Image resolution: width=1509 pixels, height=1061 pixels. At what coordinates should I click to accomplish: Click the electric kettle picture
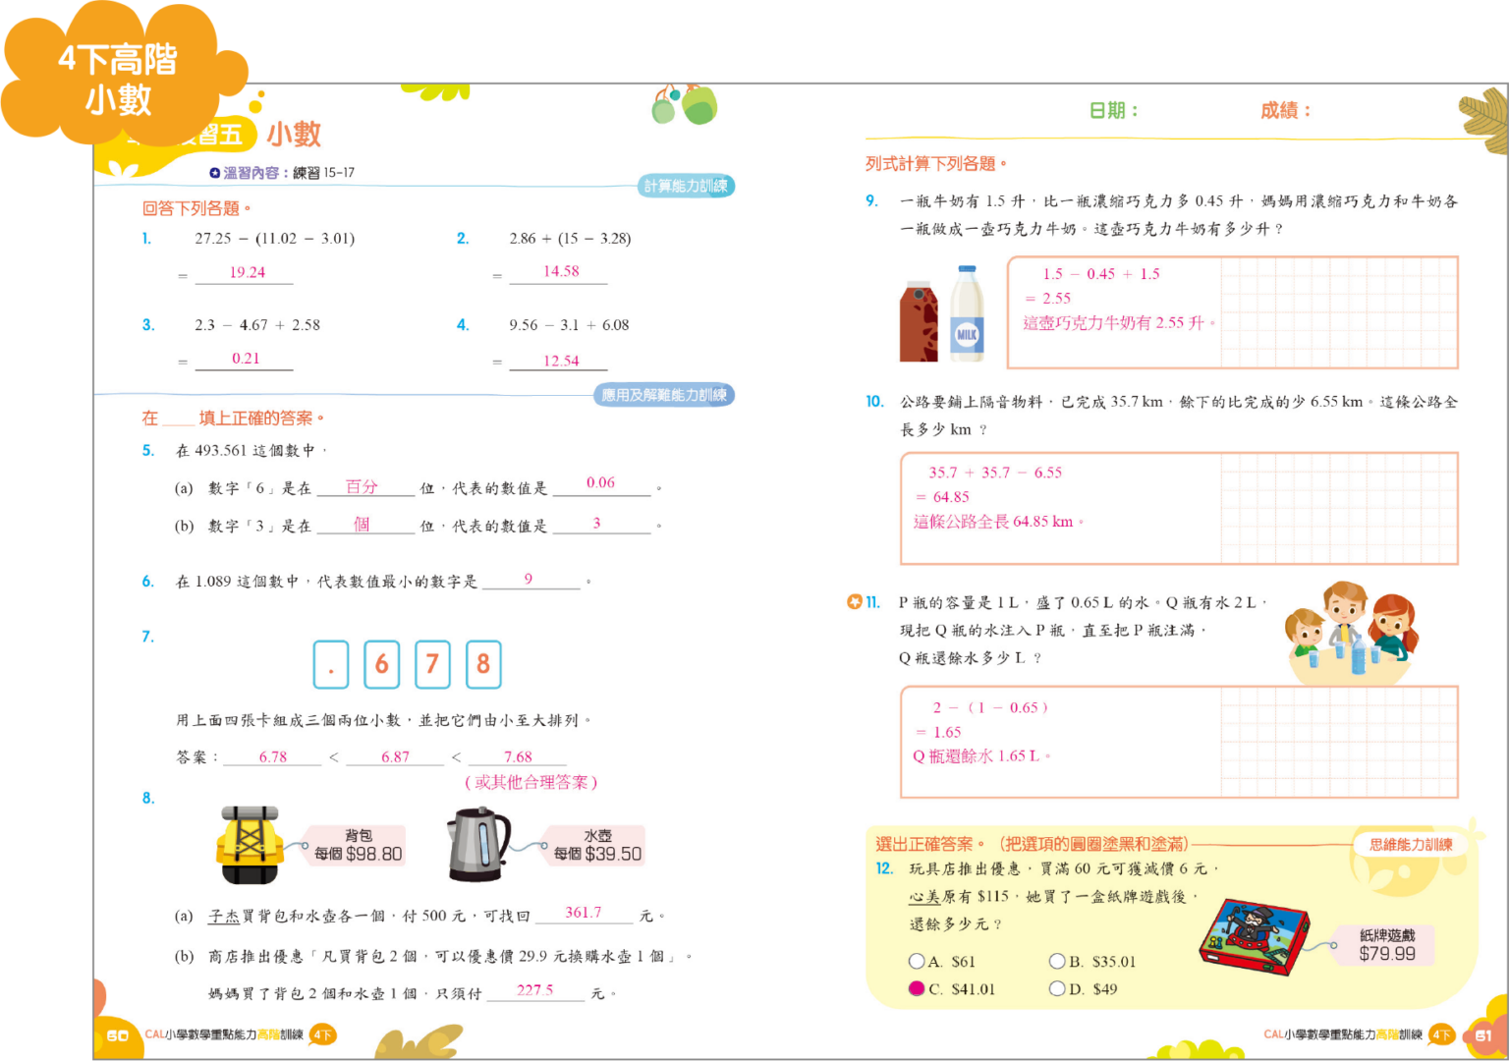pyautogui.click(x=477, y=844)
